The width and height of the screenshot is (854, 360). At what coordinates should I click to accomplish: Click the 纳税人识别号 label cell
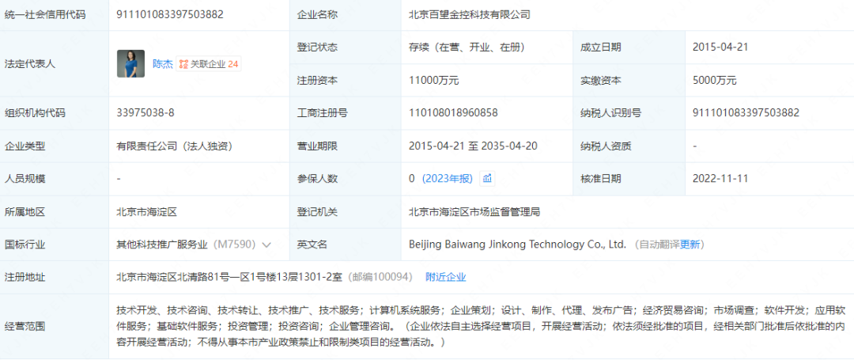pos(629,113)
